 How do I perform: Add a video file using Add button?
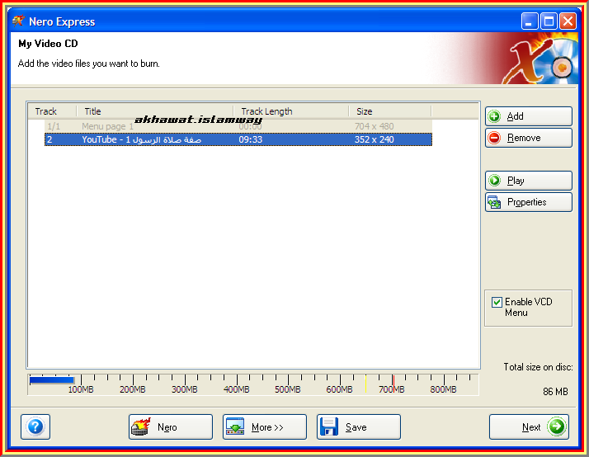pos(529,116)
